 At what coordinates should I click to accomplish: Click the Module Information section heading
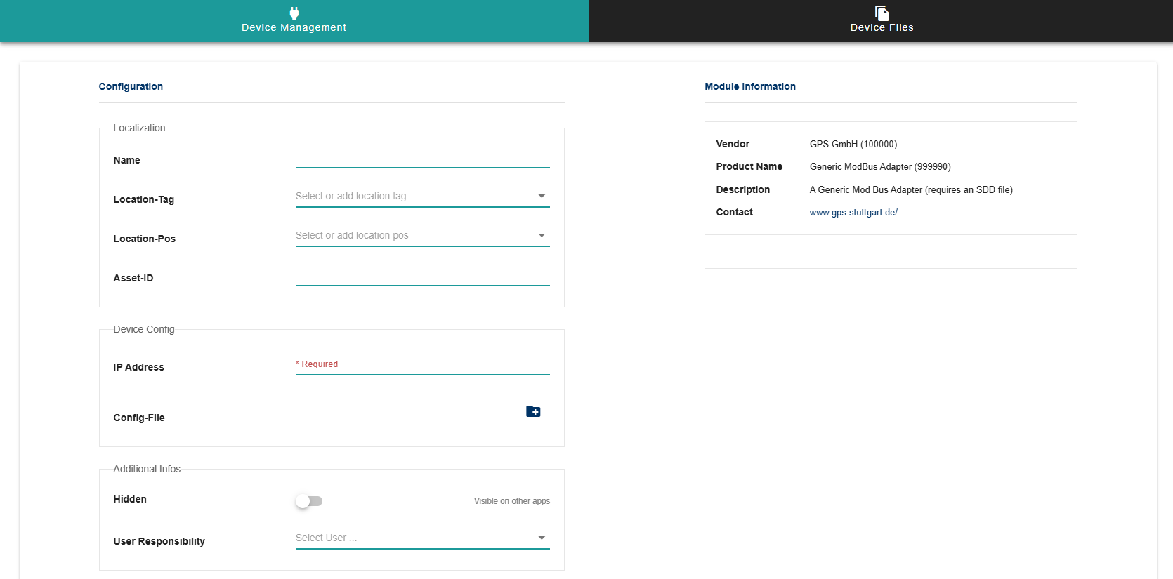pos(749,86)
